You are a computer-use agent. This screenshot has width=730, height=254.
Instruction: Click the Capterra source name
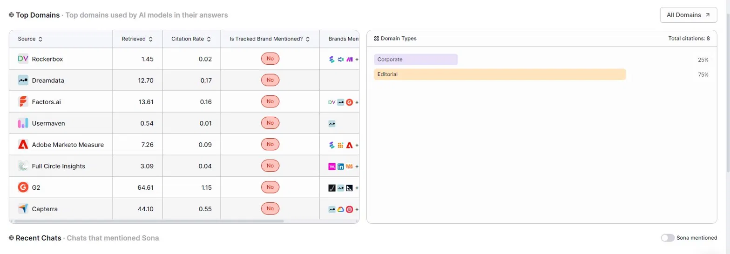coord(45,209)
